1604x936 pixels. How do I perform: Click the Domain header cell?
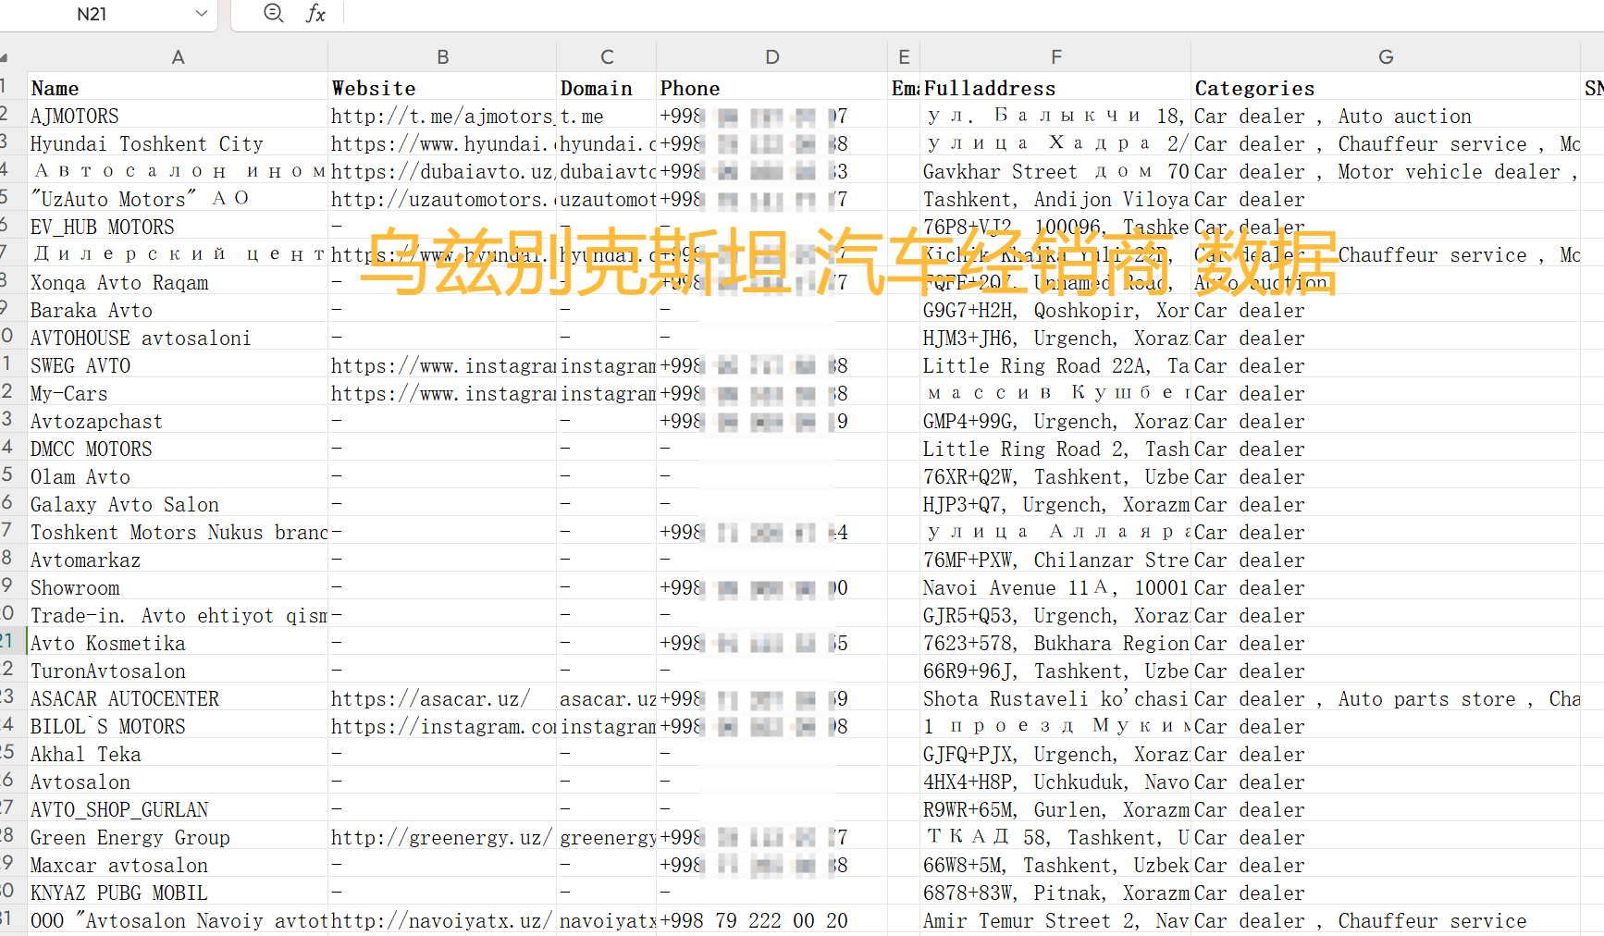click(607, 88)
